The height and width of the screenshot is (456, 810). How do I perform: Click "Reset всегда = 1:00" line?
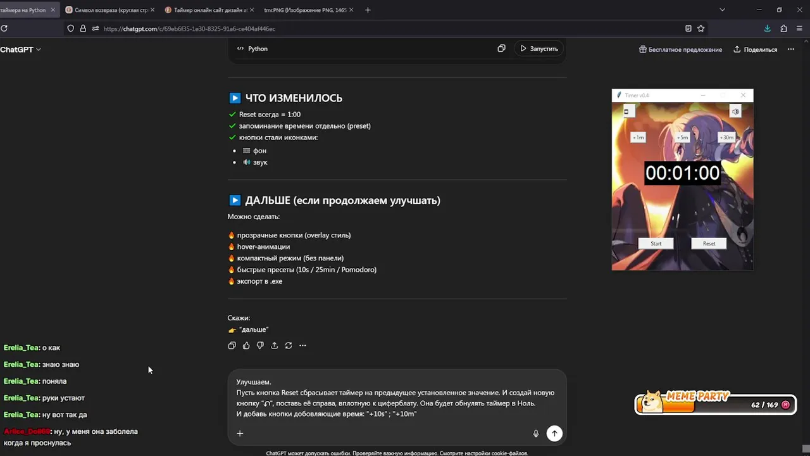pos(270,115)
